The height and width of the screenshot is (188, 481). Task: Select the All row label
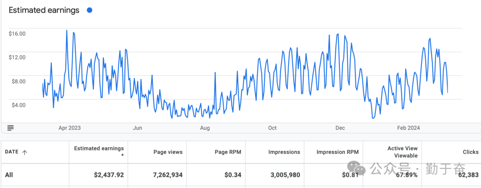pyautogui.click(x=9, y=175)
